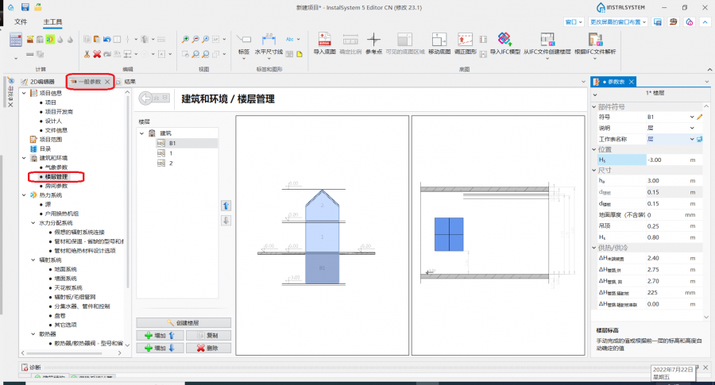
Task: Click the 创建楼层 button
Action: tap(184, 323)
